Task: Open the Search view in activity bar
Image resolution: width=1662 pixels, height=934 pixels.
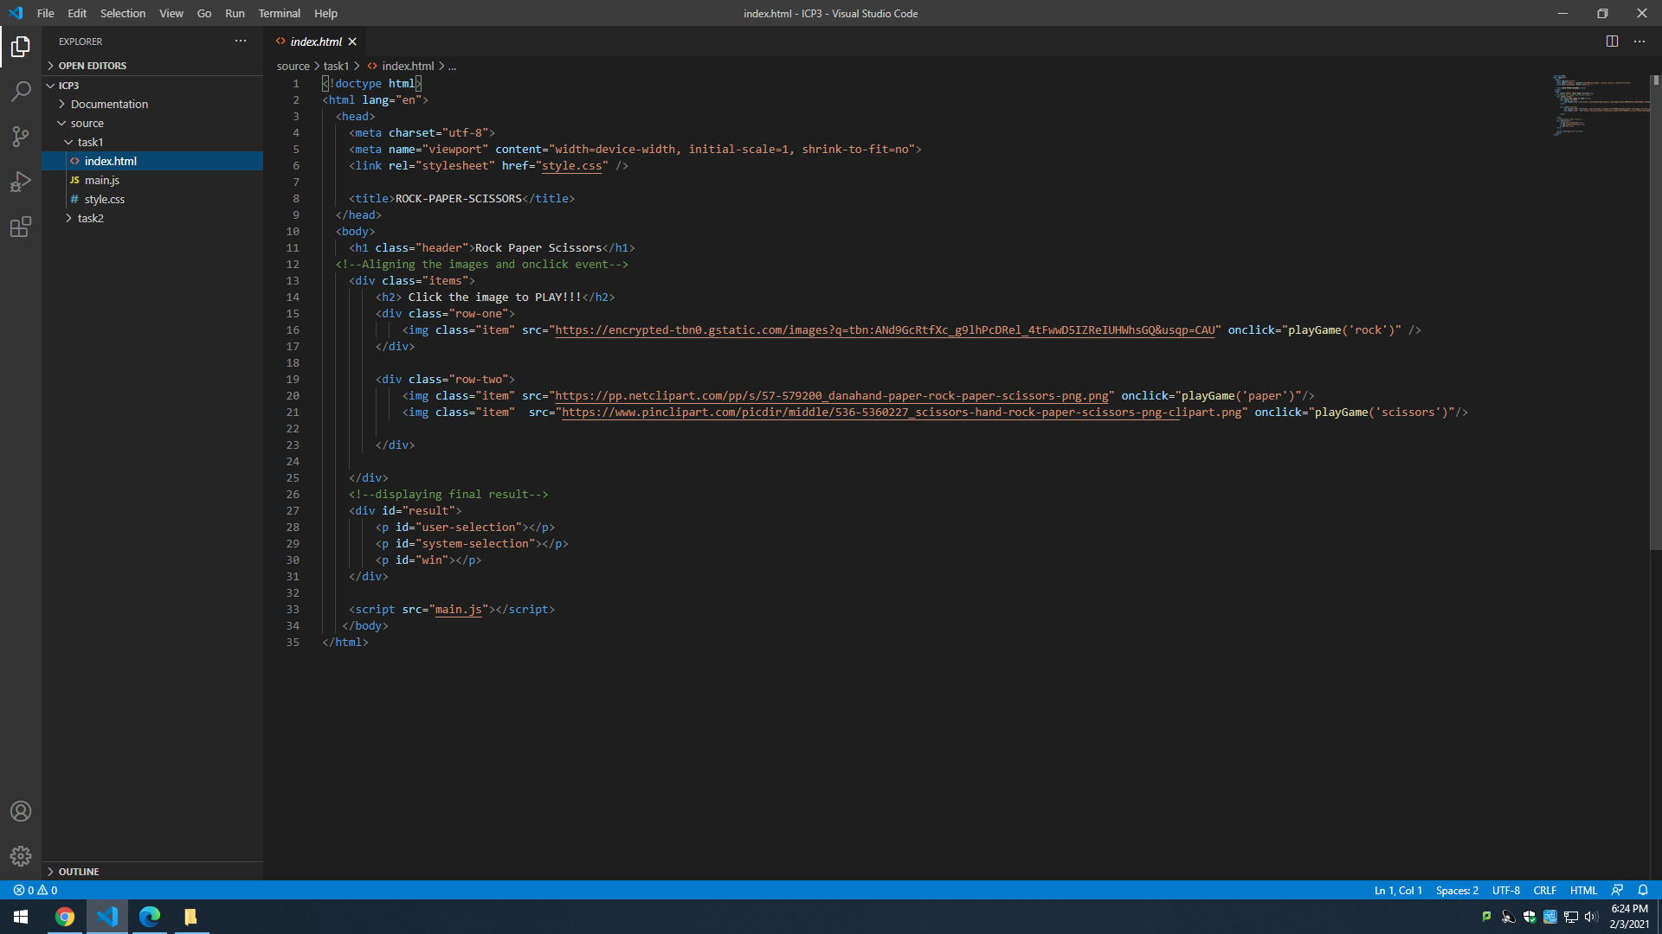Action: tap(21, 92)
